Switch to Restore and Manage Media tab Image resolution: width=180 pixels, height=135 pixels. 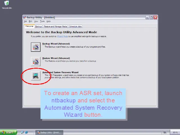click(x=55, y=26)
